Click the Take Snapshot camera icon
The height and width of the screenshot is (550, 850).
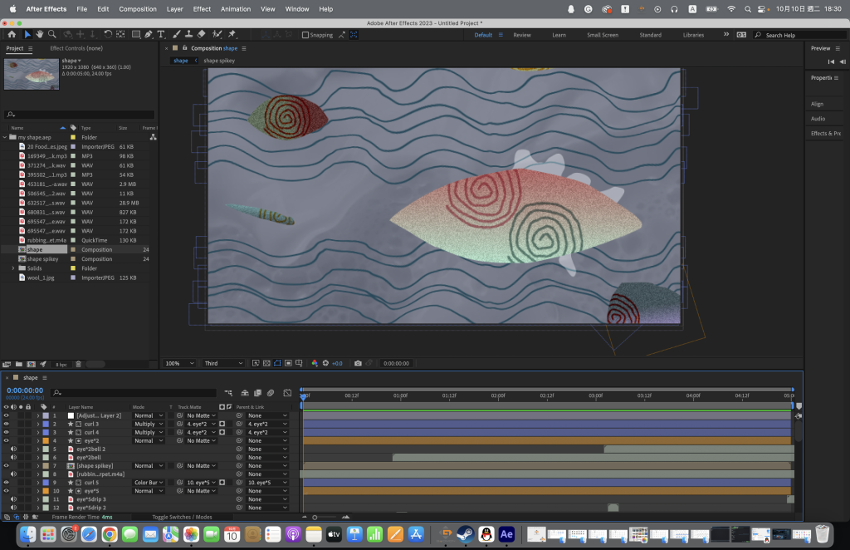tap(358, 363)
